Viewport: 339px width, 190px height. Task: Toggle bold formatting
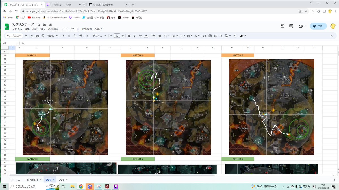129,36
